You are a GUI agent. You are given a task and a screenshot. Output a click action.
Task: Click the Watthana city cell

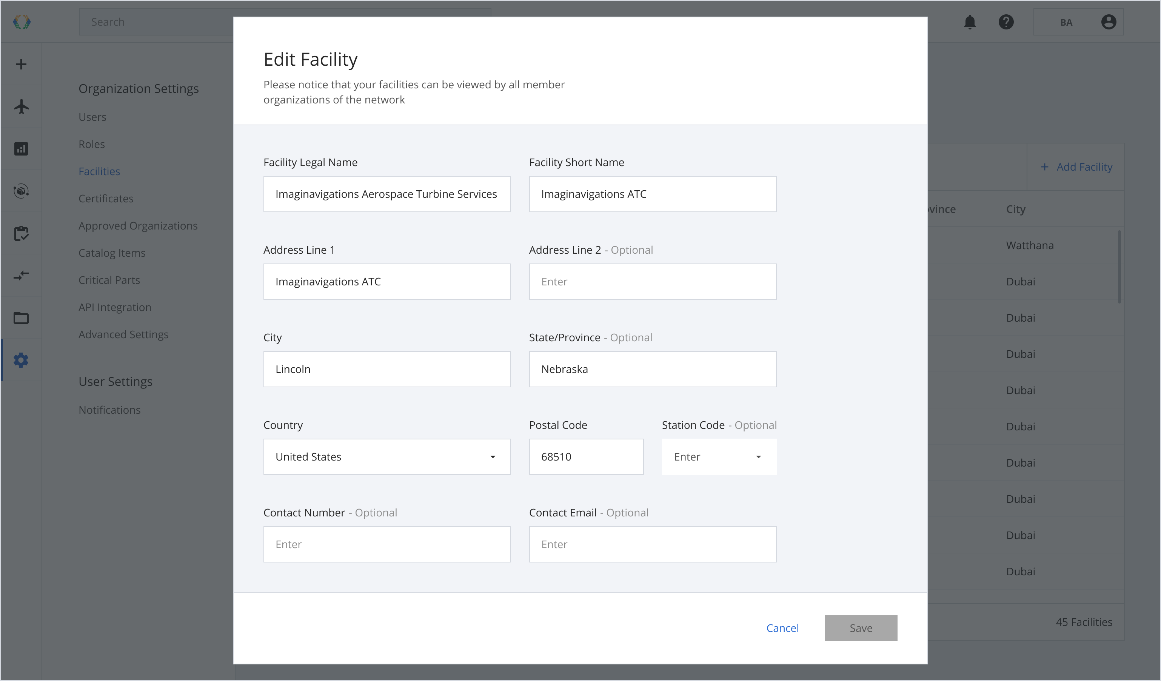pyautogui.click(x=1030, y=245)
